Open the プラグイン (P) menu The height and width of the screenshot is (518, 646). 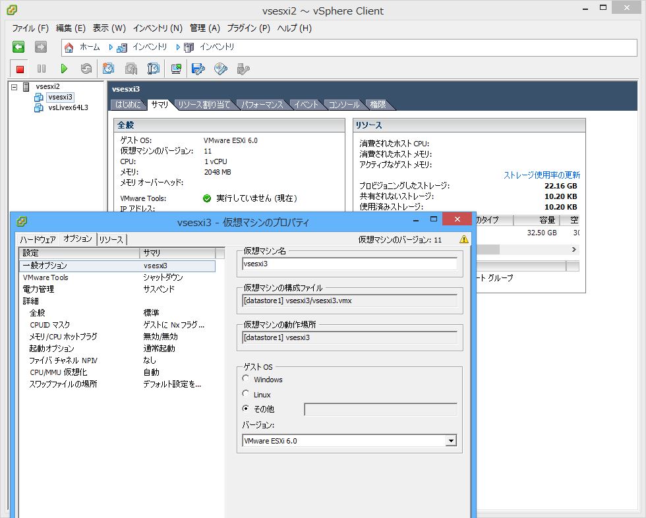(x=249, y=28)
